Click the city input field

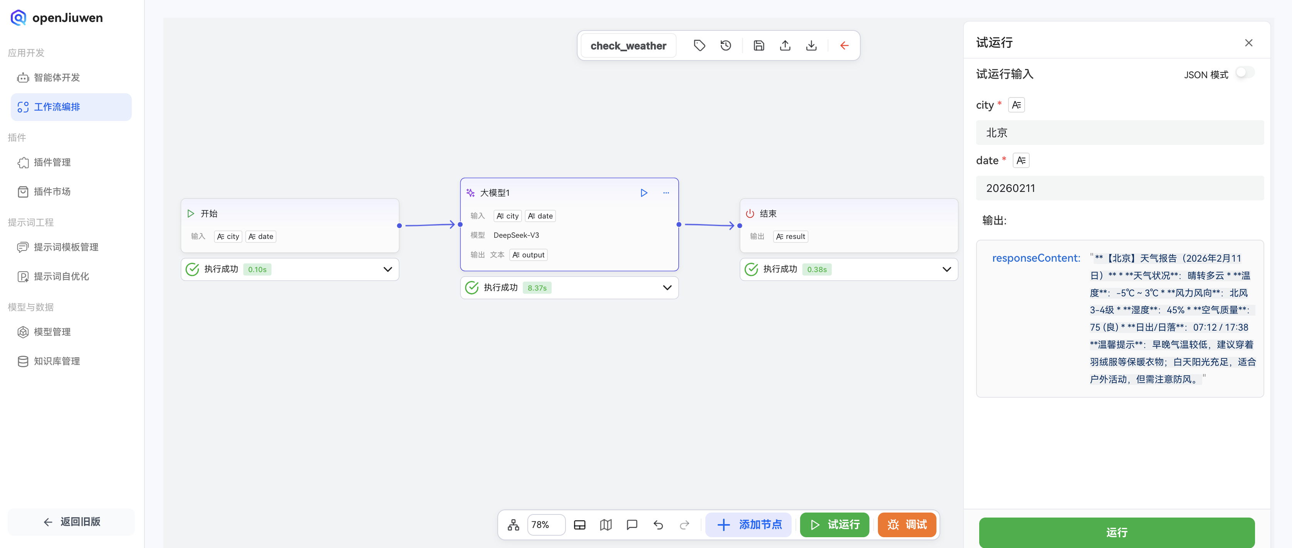(x=1119, y=133)
